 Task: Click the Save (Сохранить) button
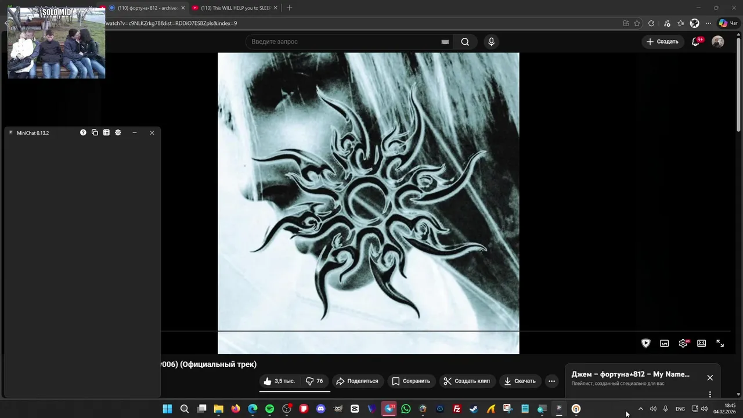(411, 381)
